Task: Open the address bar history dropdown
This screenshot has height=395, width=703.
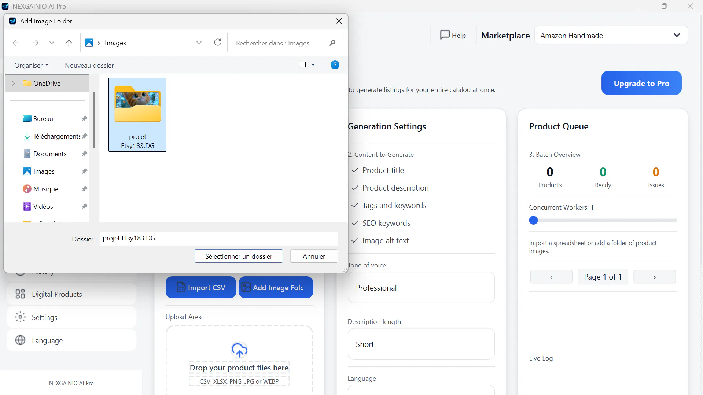Action: coord(199,43)
